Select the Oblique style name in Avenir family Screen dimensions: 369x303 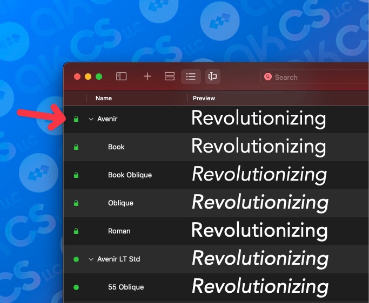point(120,203)
